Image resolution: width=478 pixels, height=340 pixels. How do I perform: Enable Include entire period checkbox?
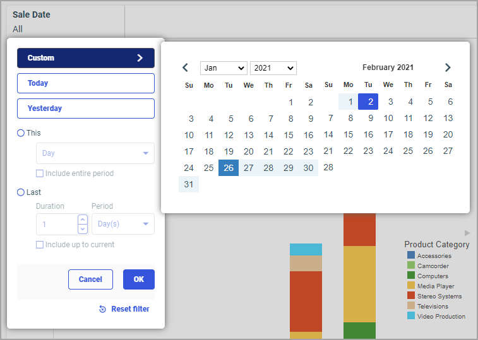(40, 173)
